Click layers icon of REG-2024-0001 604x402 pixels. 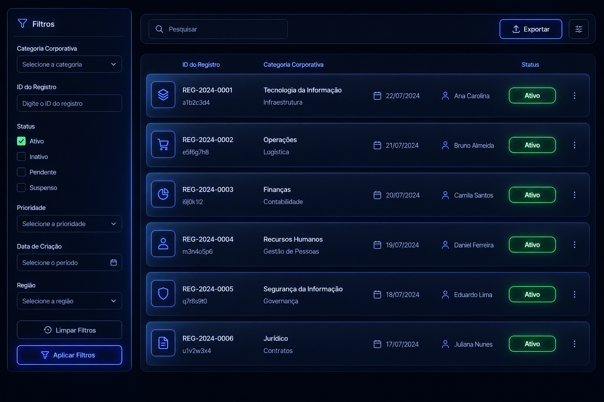pyautogui.click(x=163, y=95)
